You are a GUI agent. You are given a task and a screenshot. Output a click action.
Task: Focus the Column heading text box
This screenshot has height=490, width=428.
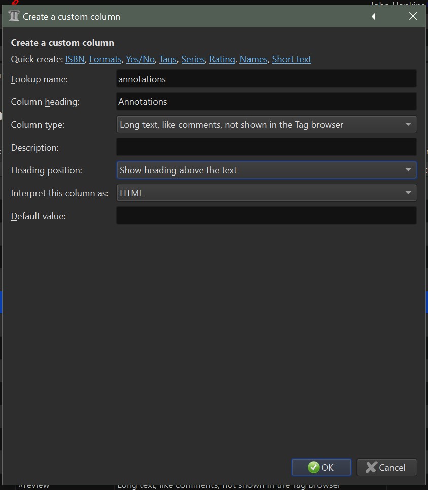266,102
